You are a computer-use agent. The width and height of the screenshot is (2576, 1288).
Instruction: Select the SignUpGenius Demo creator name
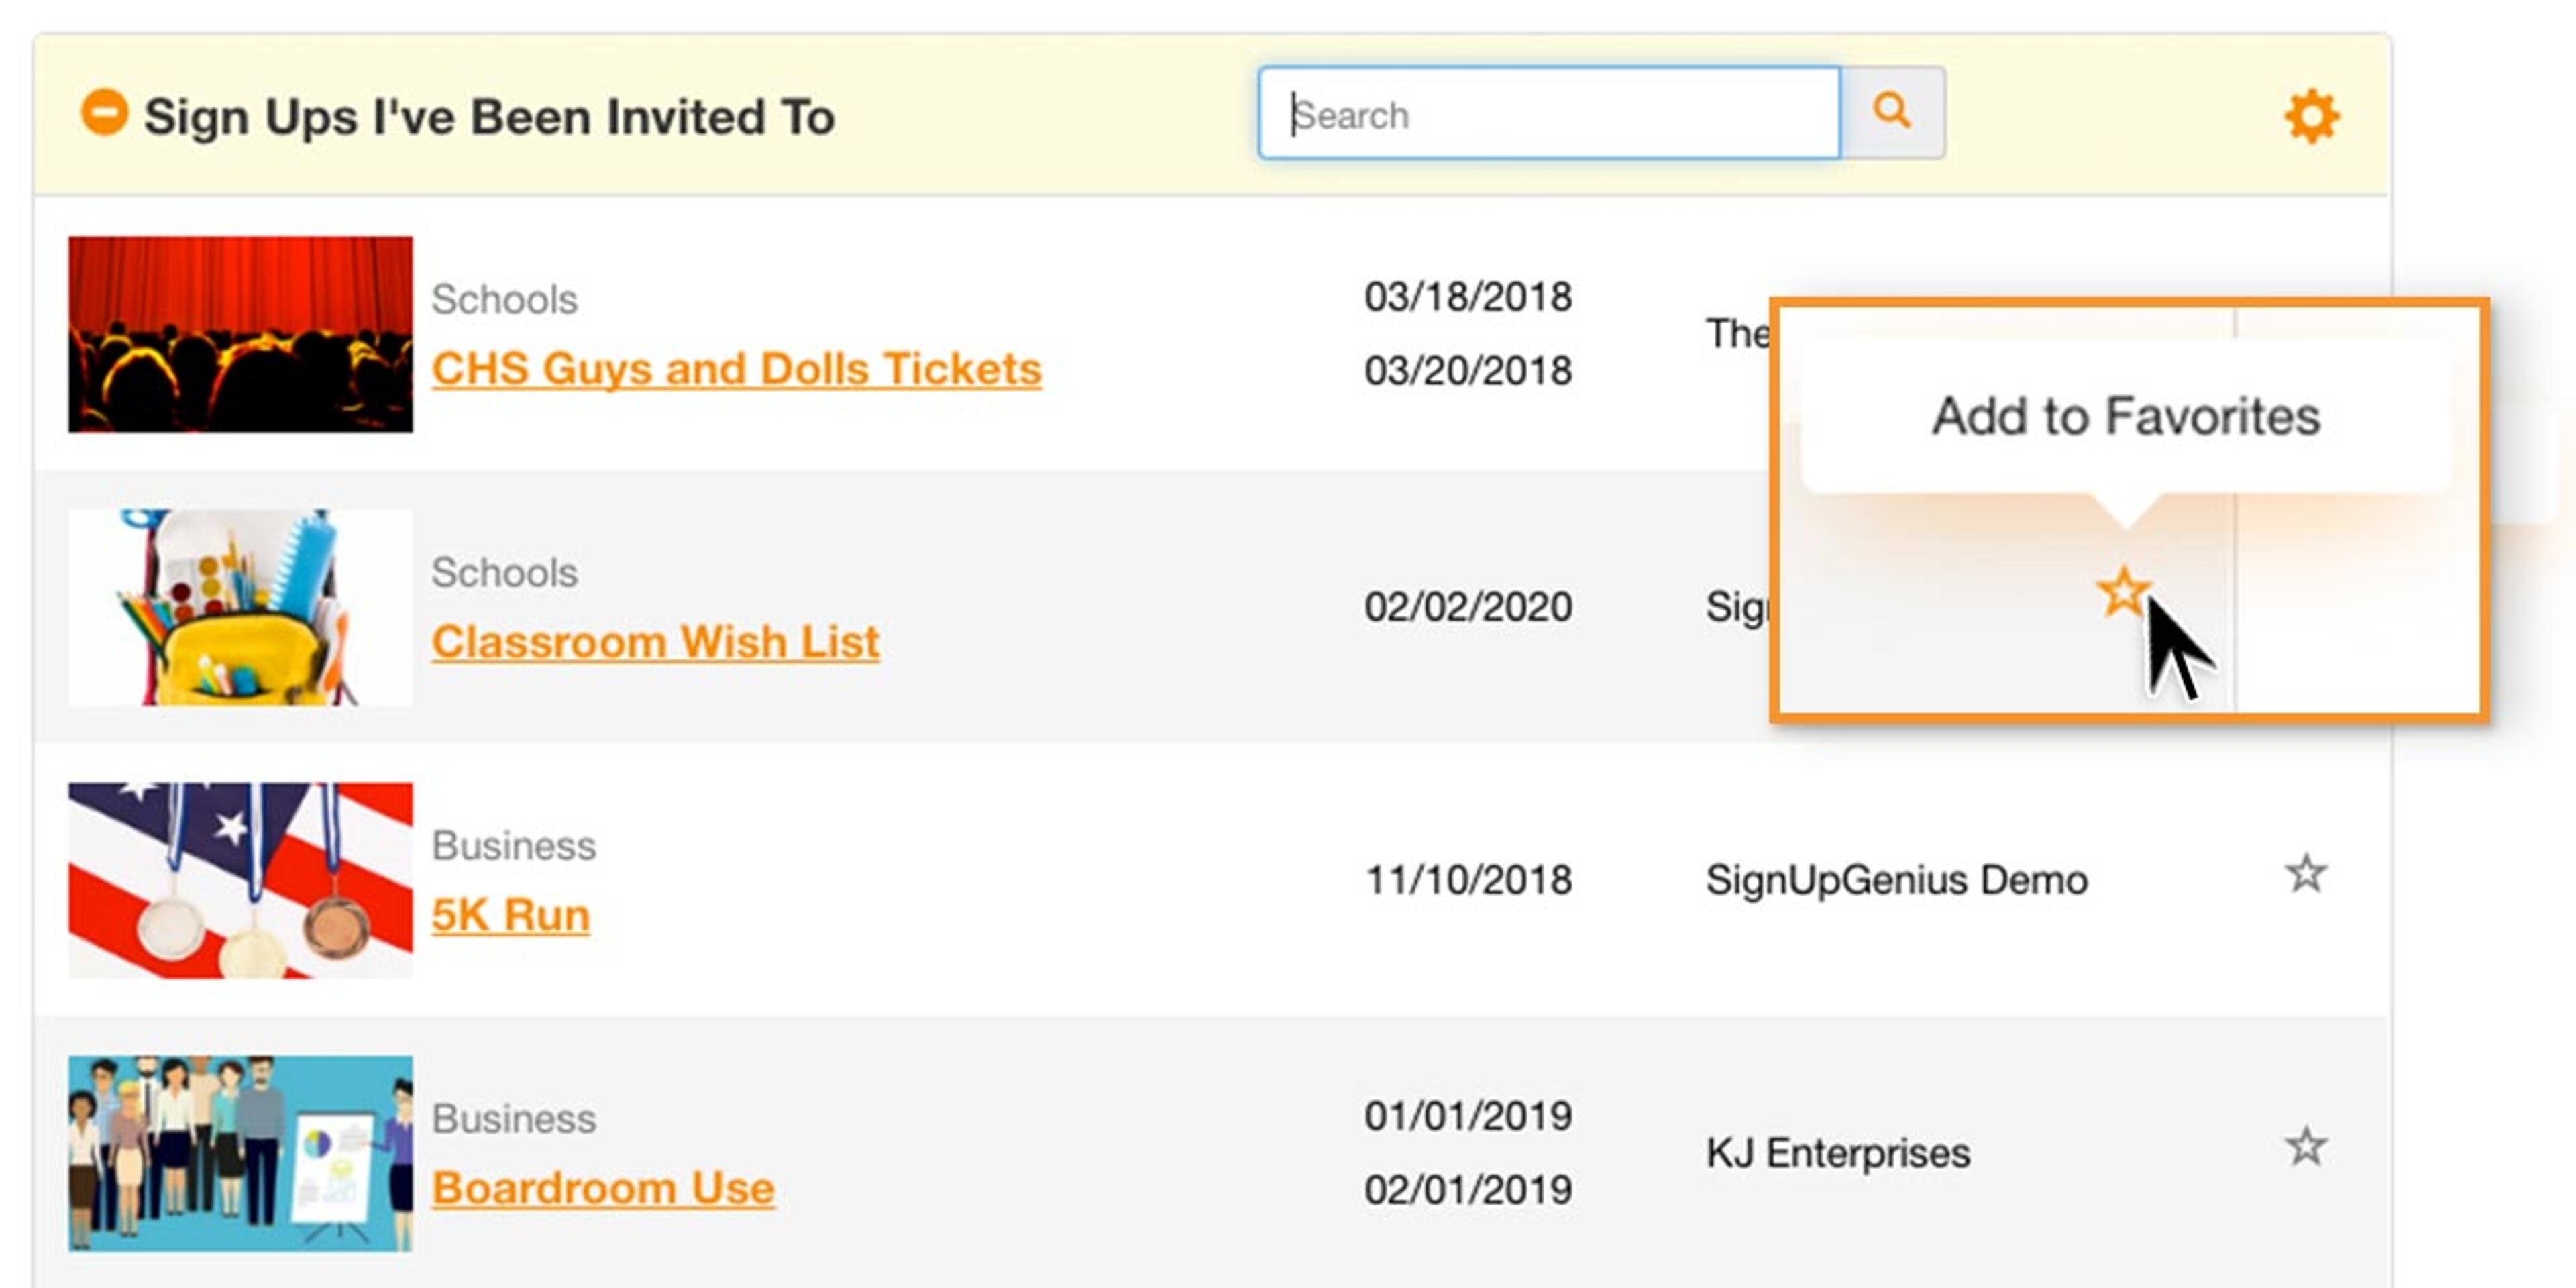[1896, 881]
